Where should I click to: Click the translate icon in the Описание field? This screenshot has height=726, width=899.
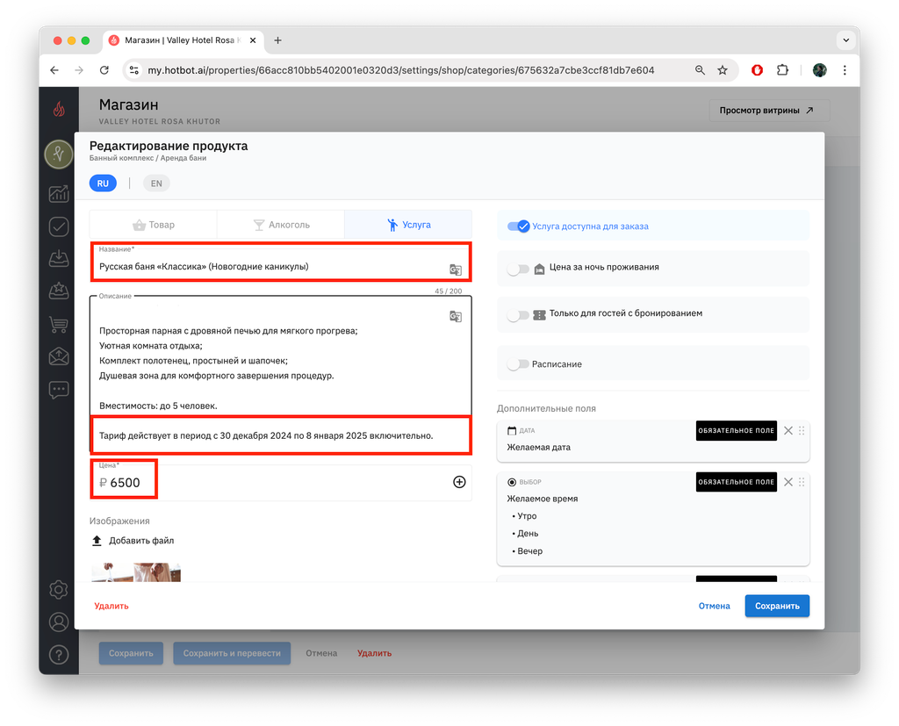click(x=456, y=317)
